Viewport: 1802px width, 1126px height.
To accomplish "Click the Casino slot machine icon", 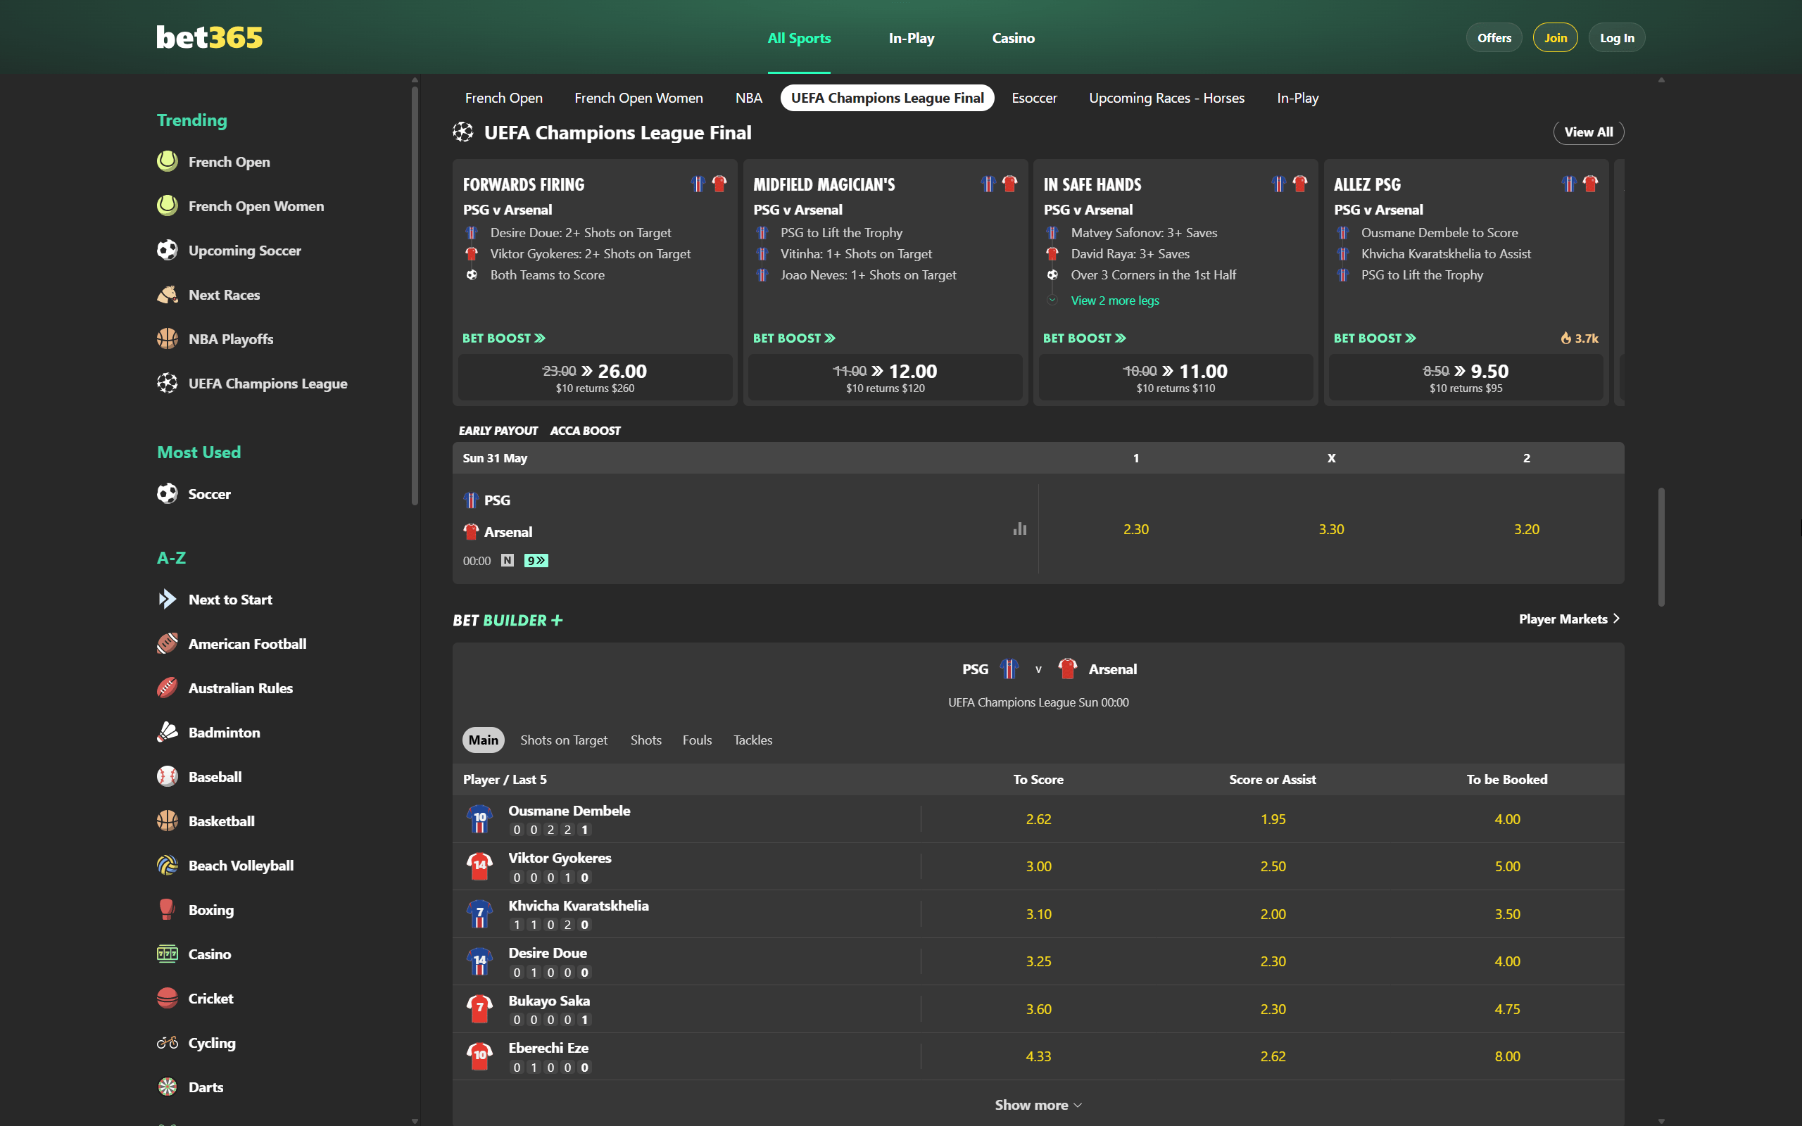I will click(x=168, y=953).
